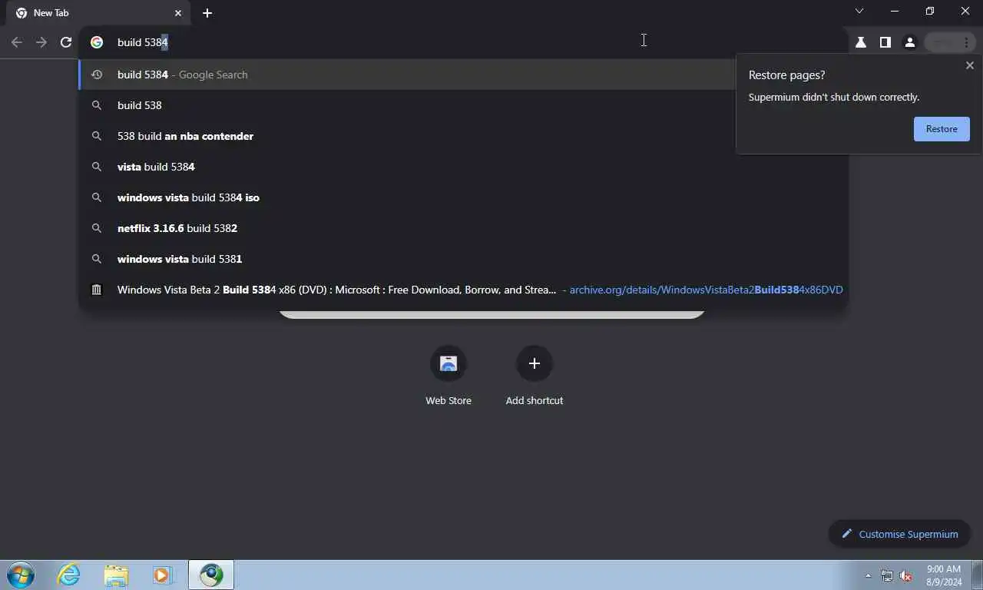
Task: Click Customise Supermium button
Action: [899, 534]
